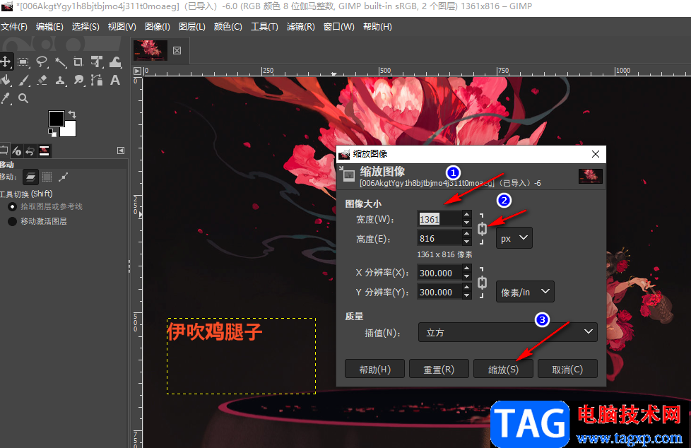Open the Undo History tab
Viewport: 691px width, 448px height.
[30, 151]
